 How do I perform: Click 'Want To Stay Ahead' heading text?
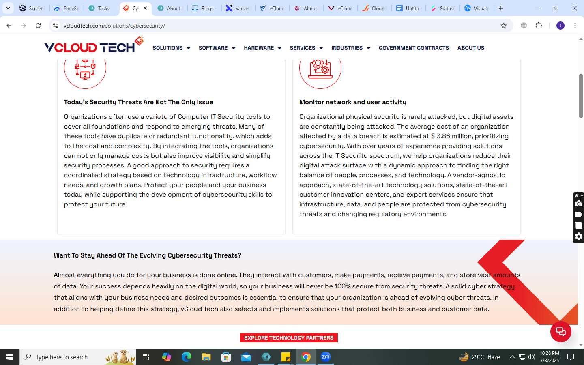point(148,255)
